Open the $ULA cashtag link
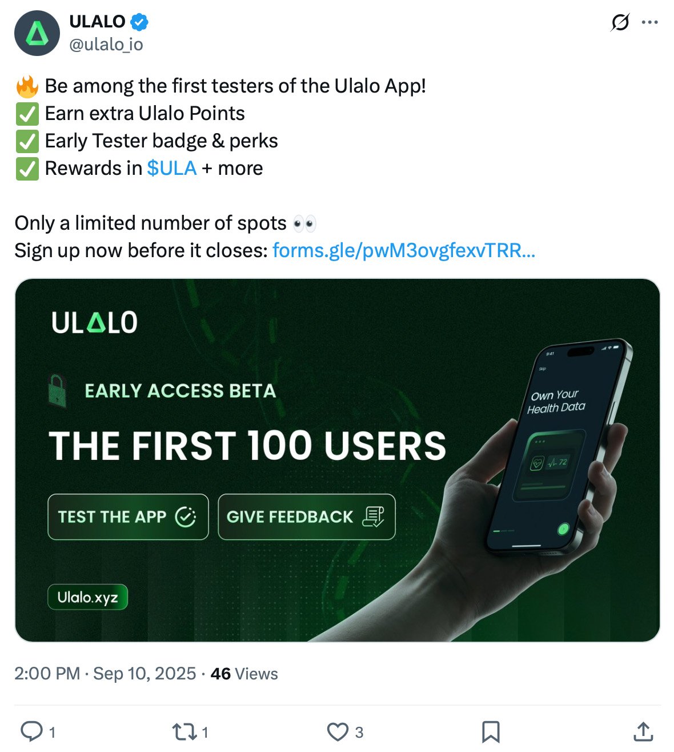This screenshot has height=752, width=674. (171, 168)
